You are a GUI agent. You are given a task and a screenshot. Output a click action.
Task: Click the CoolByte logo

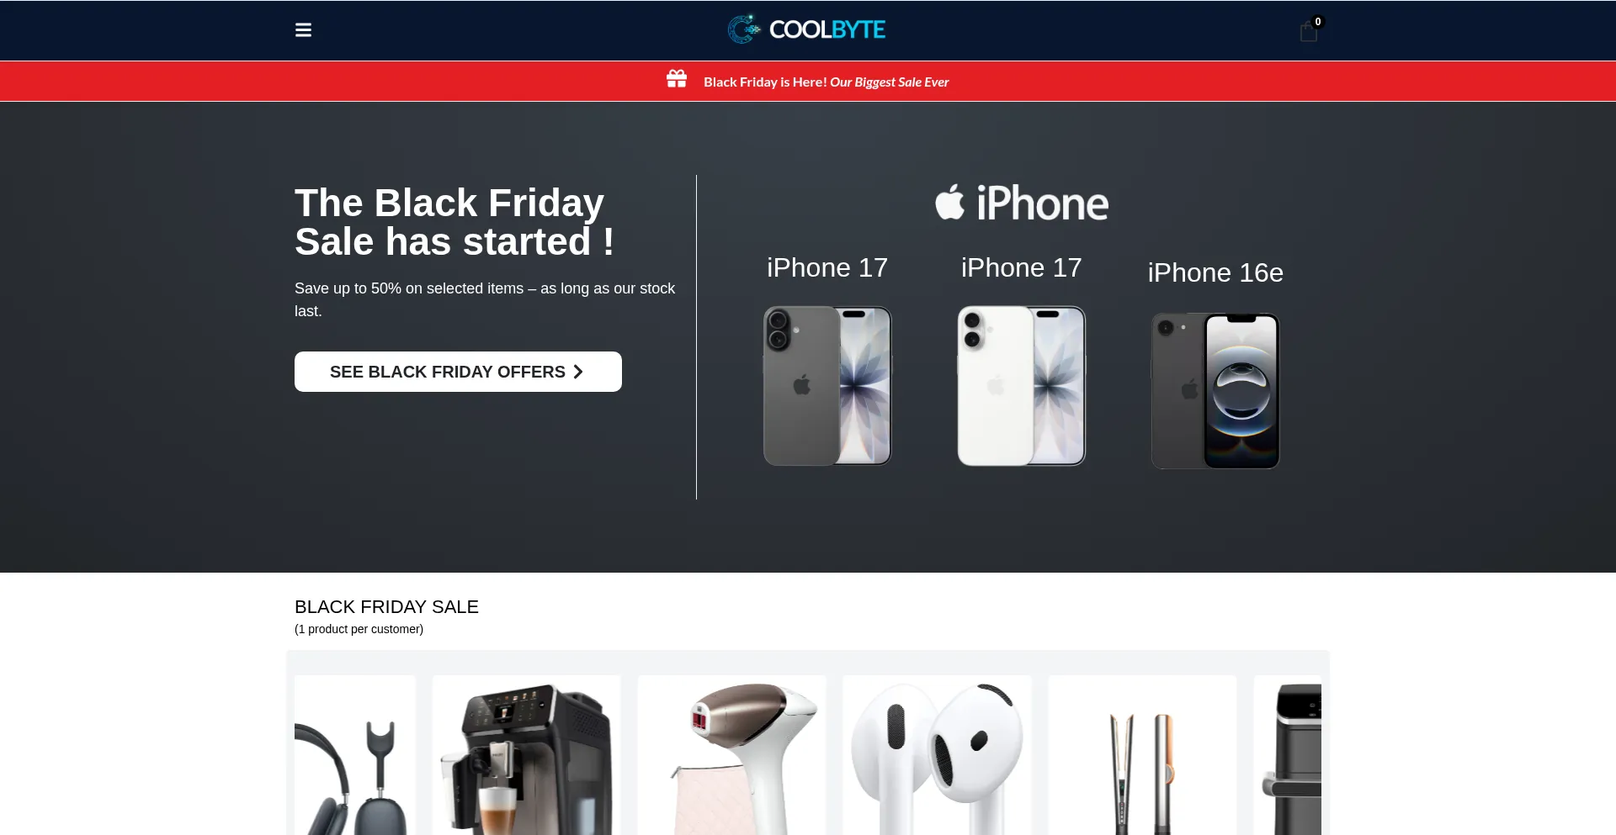pyautogui.click(x=806, y=29)
